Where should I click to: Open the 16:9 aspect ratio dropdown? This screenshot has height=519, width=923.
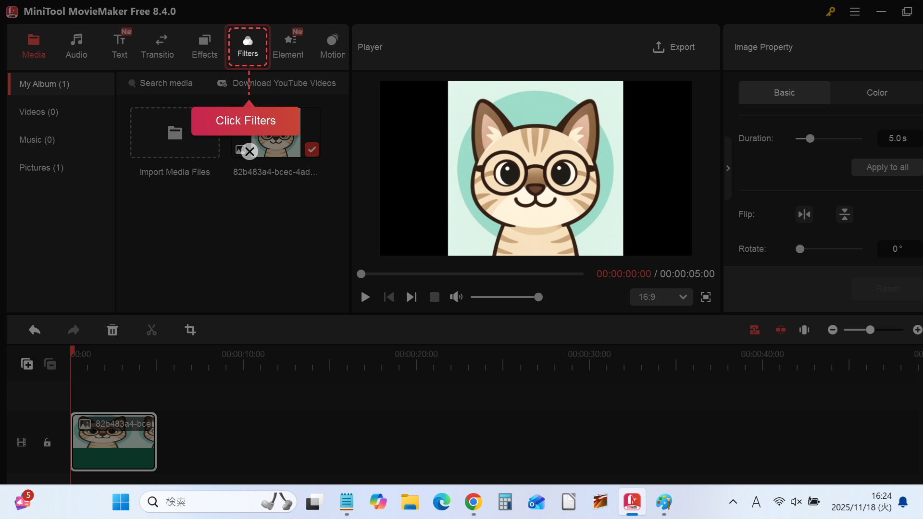point(661,297)
